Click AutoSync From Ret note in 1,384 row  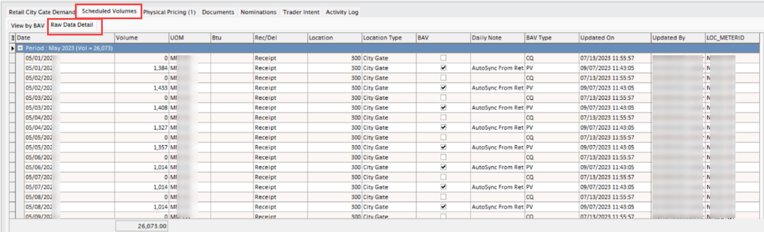497,68
